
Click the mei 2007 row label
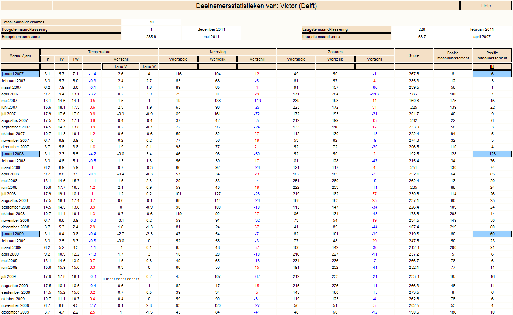click(x=10, y=101)
